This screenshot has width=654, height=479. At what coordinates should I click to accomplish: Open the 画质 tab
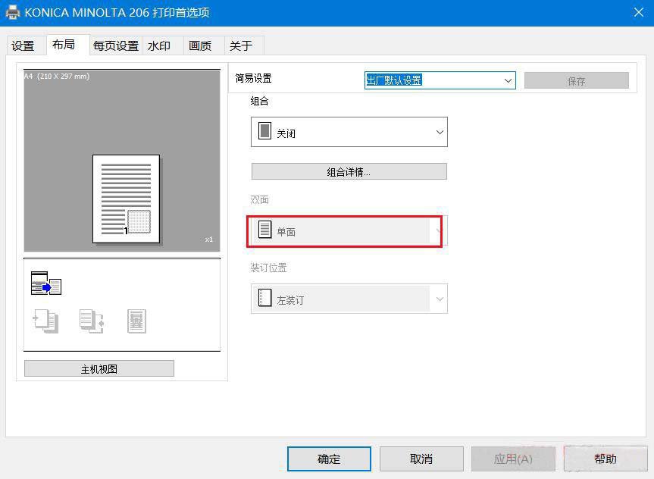pyautogui.click(x=204, y=45)
